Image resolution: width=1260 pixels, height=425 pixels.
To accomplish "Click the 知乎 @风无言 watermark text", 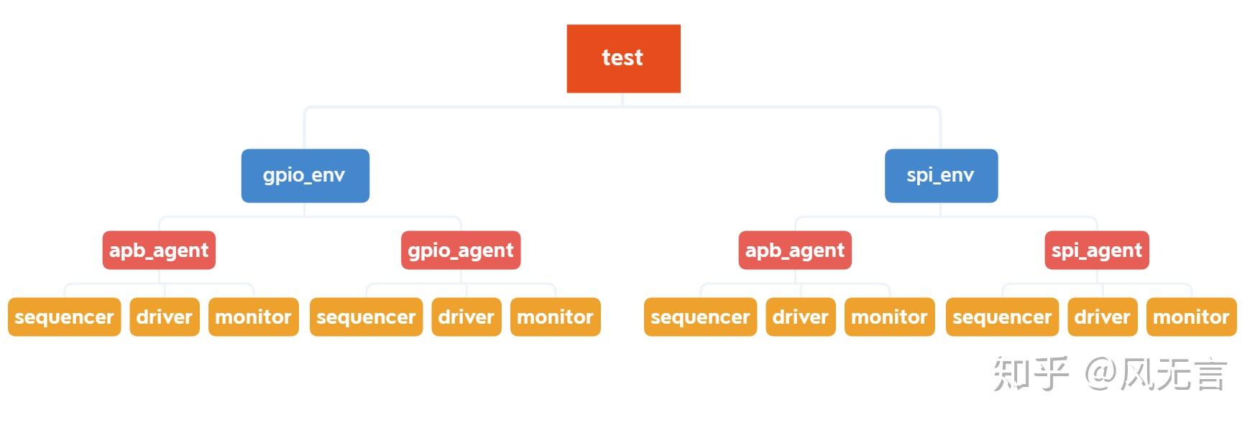I will pyautogui.click(x=1110, y=374).
